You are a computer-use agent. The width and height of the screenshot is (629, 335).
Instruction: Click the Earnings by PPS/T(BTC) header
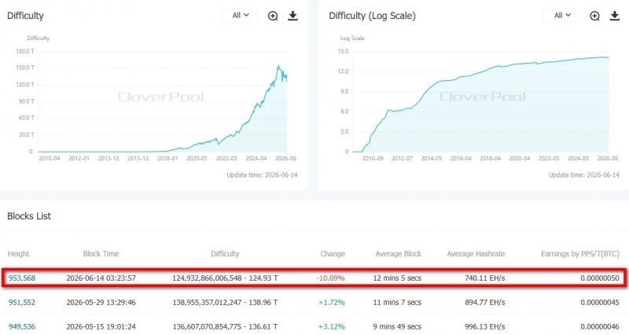(580, 253)
